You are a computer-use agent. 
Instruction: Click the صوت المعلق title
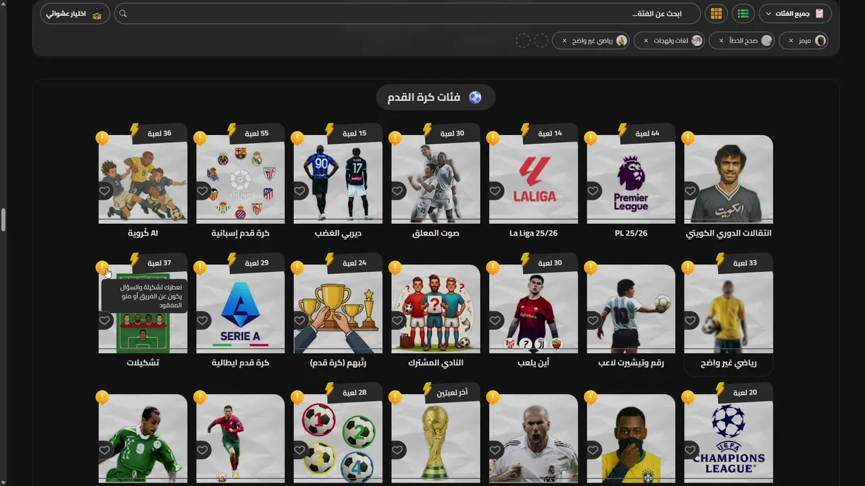pyautogui.click(x=436, y=234)
